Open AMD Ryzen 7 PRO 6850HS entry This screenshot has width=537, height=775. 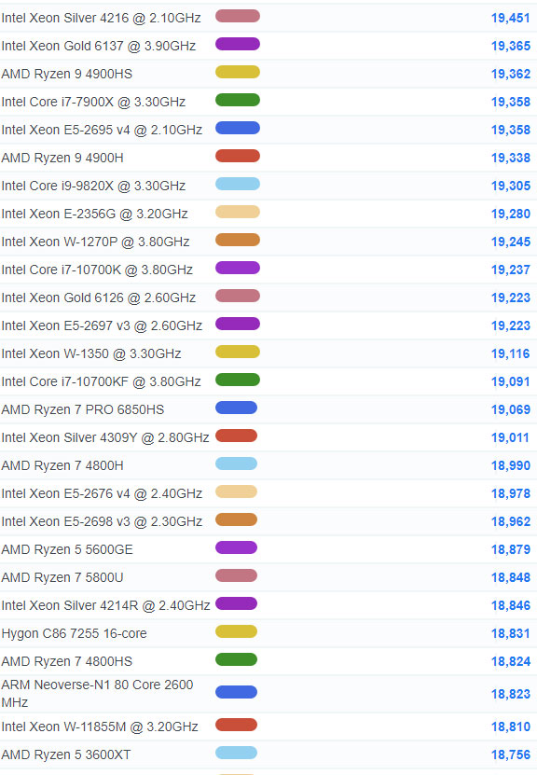point(82,409)
